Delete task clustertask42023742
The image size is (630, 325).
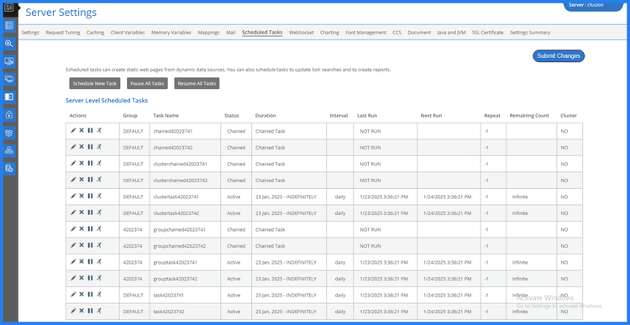[81, 212]
